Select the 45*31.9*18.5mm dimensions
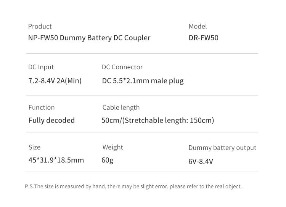286x207 pixels. [x=56, y=160]
